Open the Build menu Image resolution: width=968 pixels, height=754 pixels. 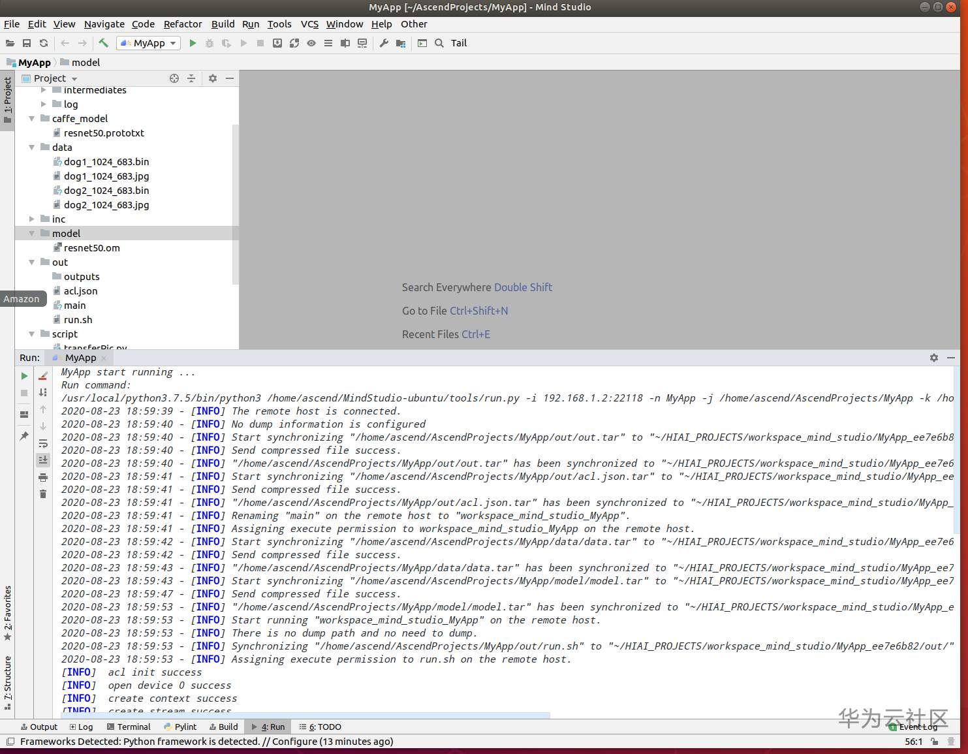pyautogui.click(x=223, y=24)
